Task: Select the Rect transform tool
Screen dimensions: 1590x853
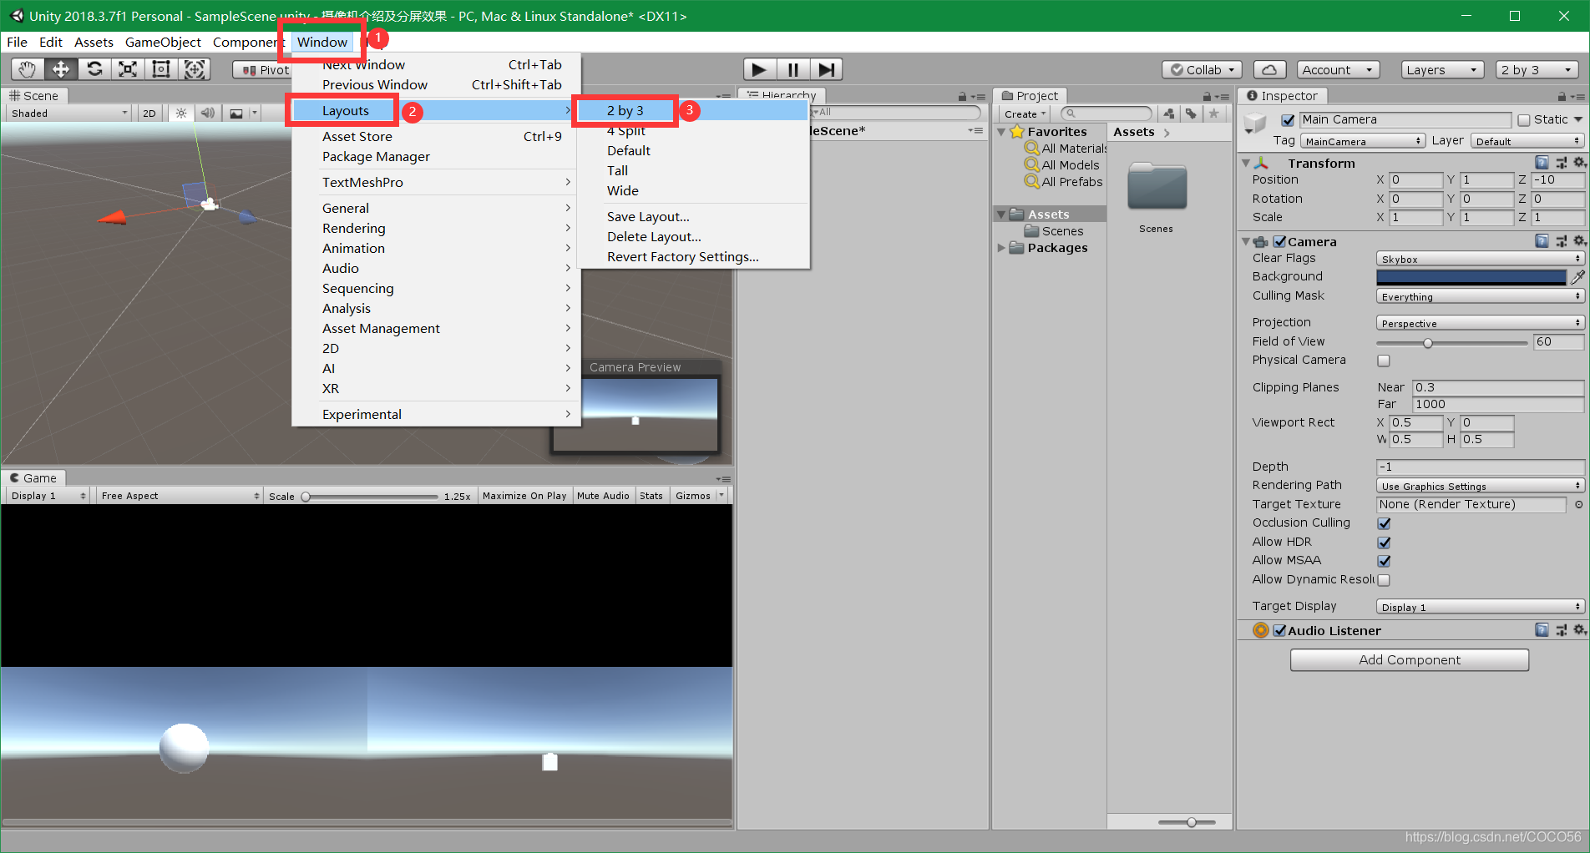Action: [x=161, y=69]
